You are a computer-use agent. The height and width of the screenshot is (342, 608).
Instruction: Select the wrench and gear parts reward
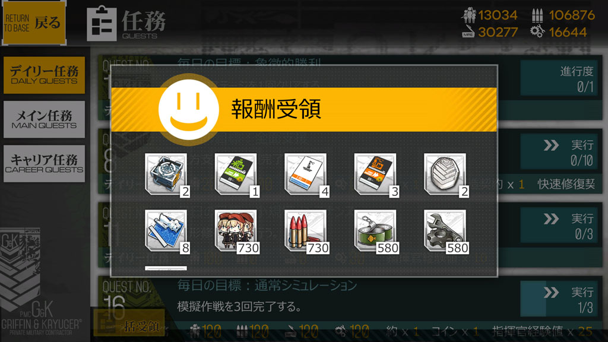click(x=446, y=232)
